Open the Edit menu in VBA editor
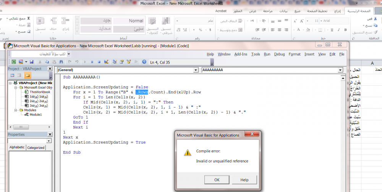This screenshot has width=382, height=192. (x=333, y=54)
